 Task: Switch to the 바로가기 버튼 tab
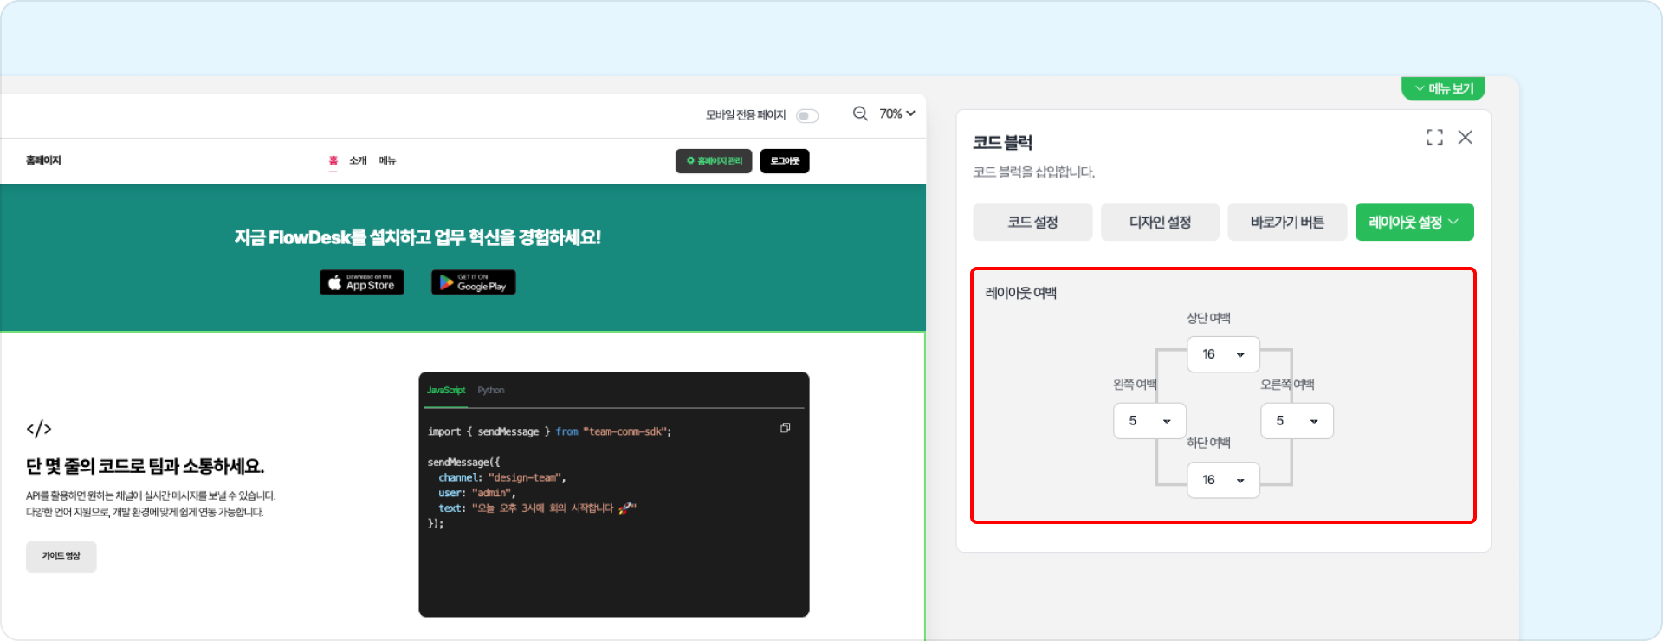click(x=1287, y=222)
